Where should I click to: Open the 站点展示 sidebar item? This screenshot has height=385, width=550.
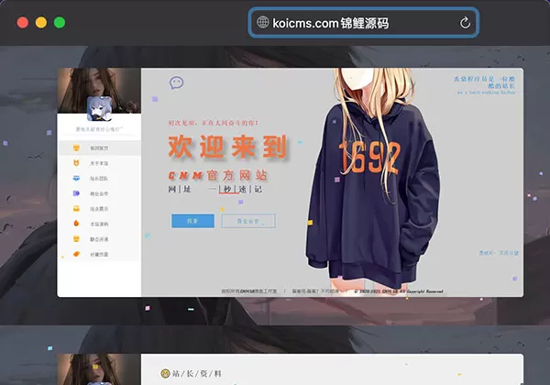99,209
